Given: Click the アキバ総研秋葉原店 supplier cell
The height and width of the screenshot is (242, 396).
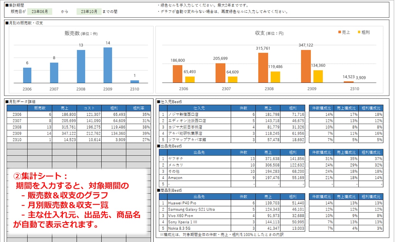Looking at the screenshot, I should click(199, 133).
